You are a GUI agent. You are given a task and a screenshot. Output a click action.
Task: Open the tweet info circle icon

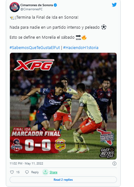click(x=114, y=164)
